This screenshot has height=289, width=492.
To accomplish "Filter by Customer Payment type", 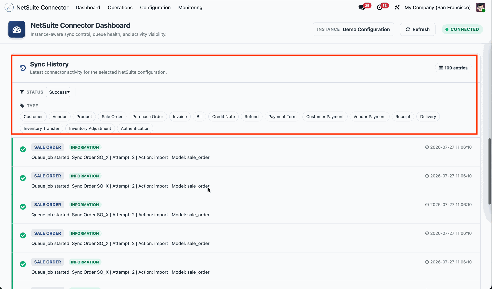I will pos(325,117).
